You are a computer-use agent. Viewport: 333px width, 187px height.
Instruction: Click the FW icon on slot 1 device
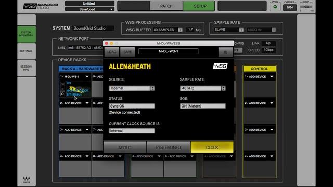[x=62, y=84]
